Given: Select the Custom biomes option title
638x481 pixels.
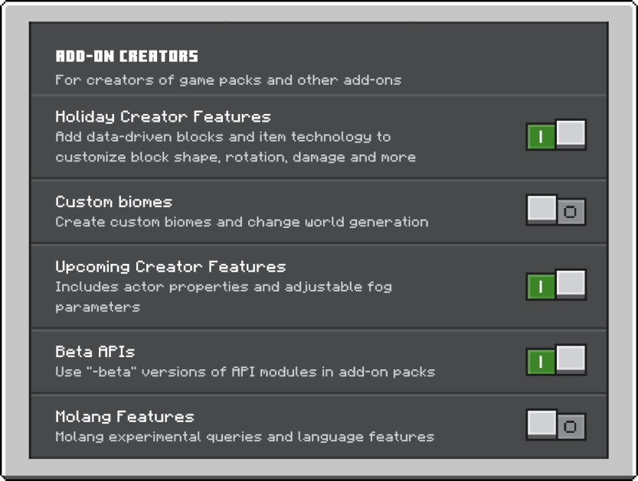Looking at the screenshot, I should pyautogui.click(x=113, y=202).
